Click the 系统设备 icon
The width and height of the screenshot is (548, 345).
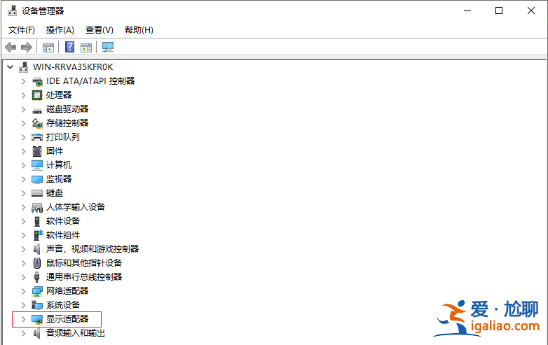click(x=37, y=305)
